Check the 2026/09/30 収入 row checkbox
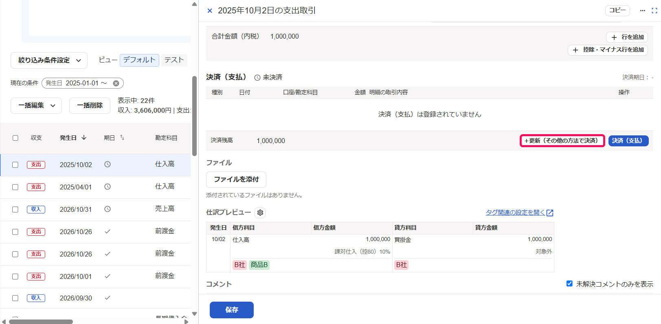This screenshot has width=661, height=324. [x=15, y=298]
